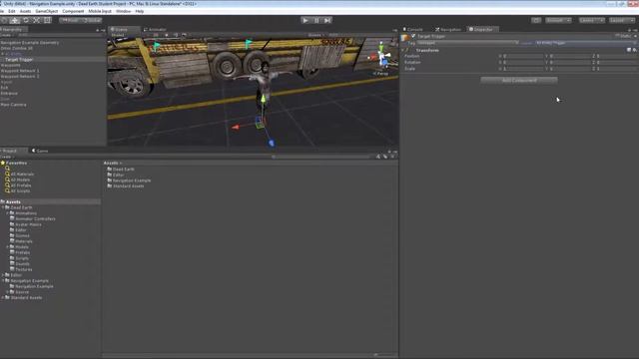Toggle scene lighting icon

point(167,36)
